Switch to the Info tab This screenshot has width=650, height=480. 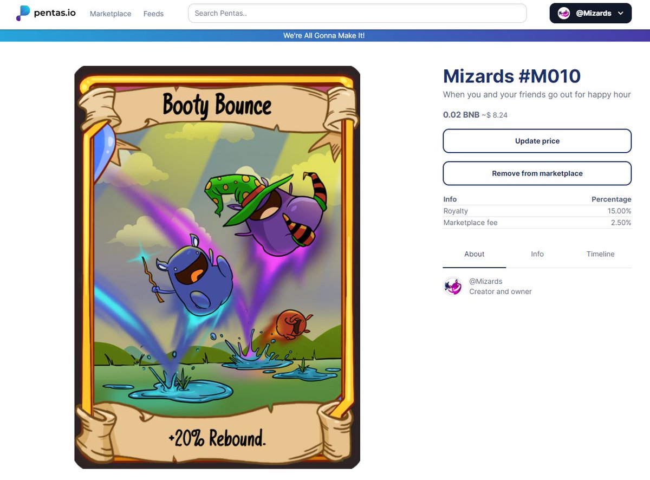537,254
